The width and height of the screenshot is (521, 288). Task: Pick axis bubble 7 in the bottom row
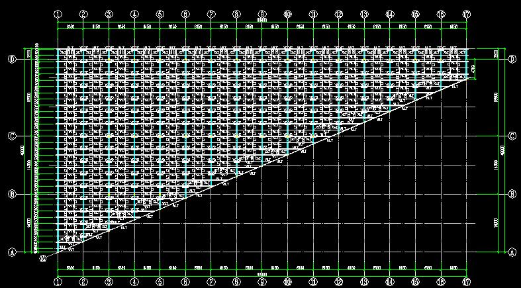(211, 282)
